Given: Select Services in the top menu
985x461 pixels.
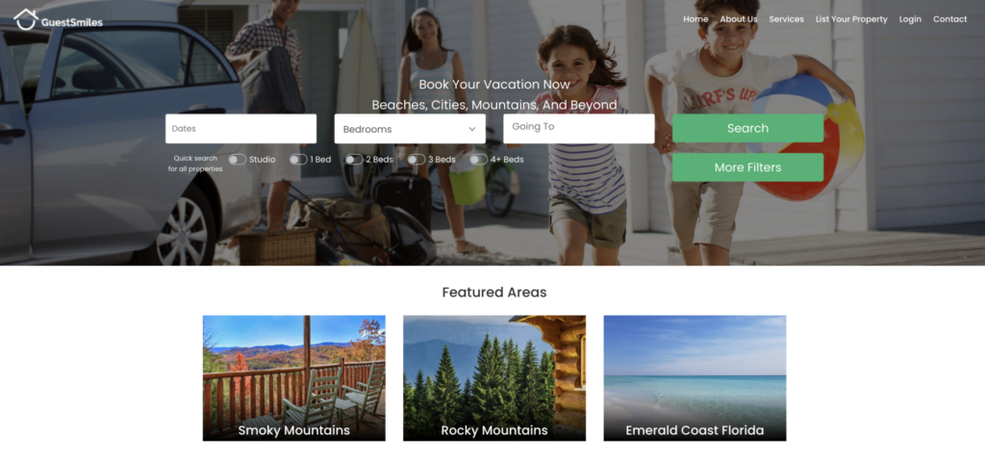Looking at the screenshot, I should tap(787, 19).
